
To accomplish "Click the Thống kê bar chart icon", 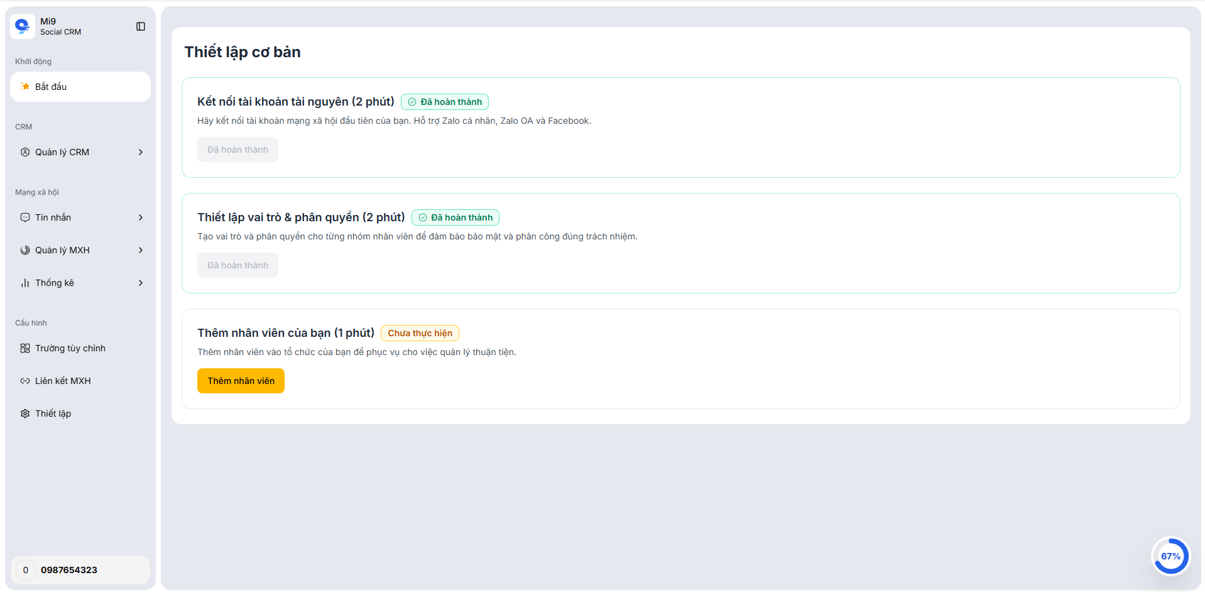I will click(25, 283).
